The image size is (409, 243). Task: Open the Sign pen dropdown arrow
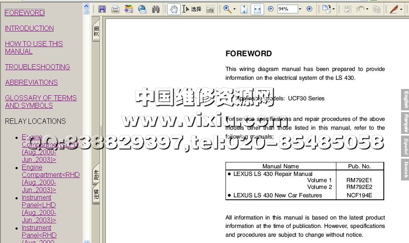[401, 9]
